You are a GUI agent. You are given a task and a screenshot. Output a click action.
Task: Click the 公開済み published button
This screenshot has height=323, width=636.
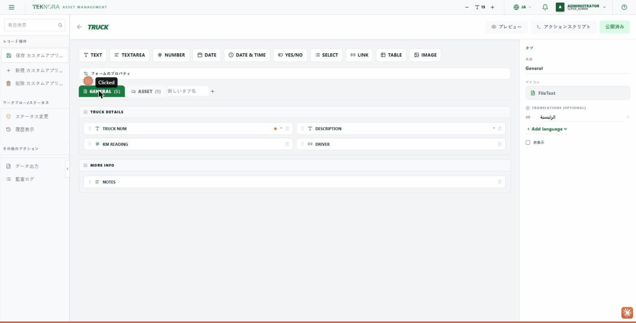pos(615,27)
